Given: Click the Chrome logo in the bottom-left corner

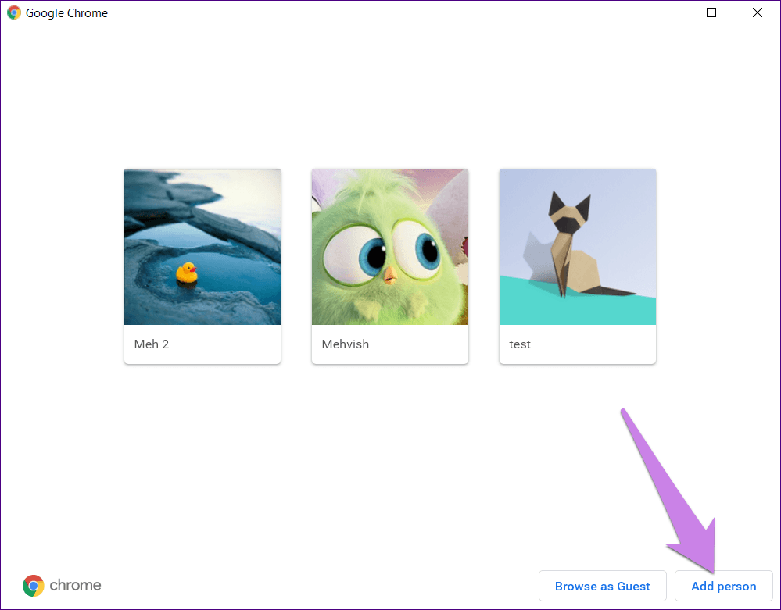Looking at the screenshot, I should 33,586.
